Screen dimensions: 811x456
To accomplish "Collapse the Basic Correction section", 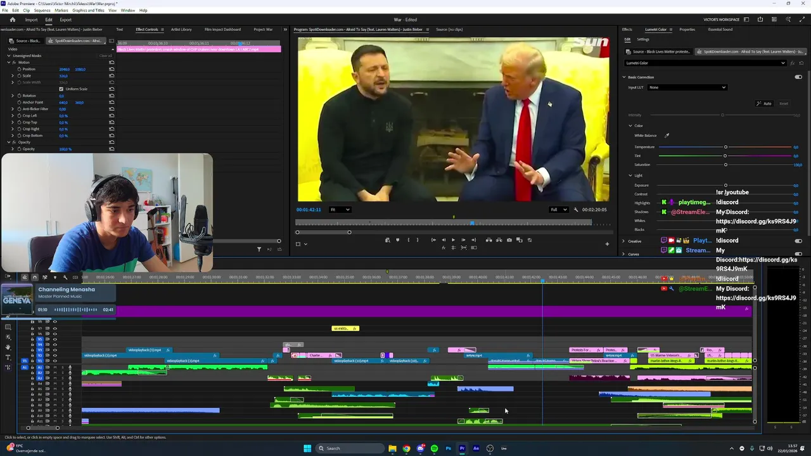I will 623,77.
